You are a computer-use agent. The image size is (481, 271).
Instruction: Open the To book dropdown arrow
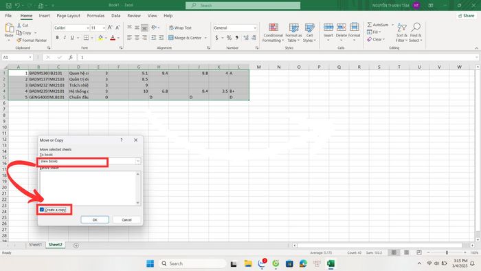[137, 161]
